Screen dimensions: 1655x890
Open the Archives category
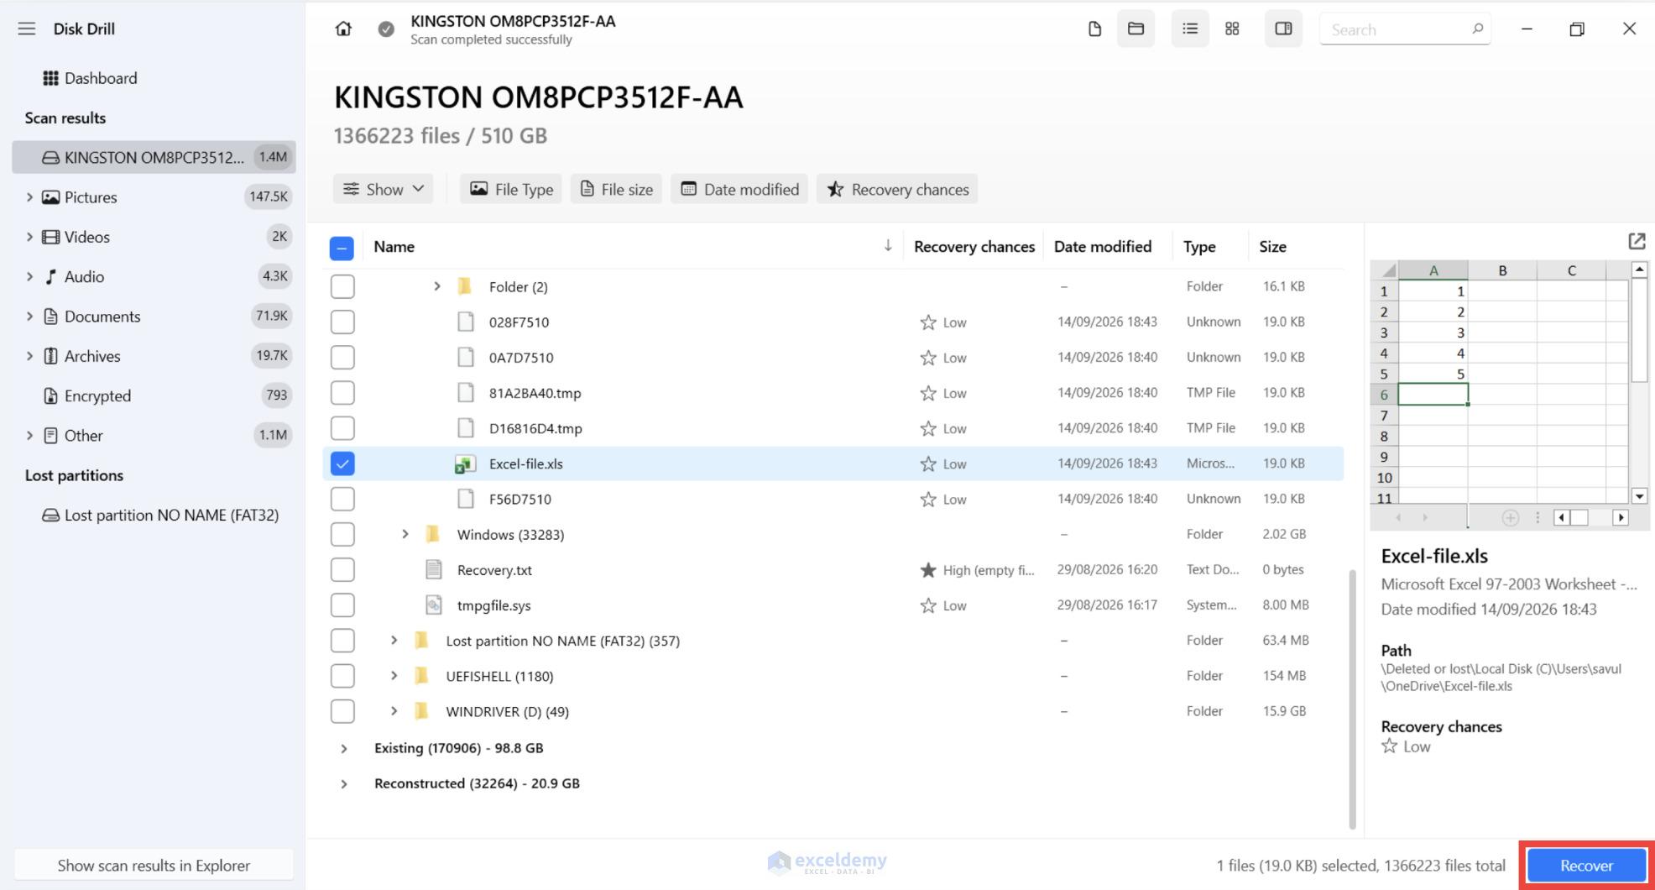pyautogui.click(x=154, y=356)
